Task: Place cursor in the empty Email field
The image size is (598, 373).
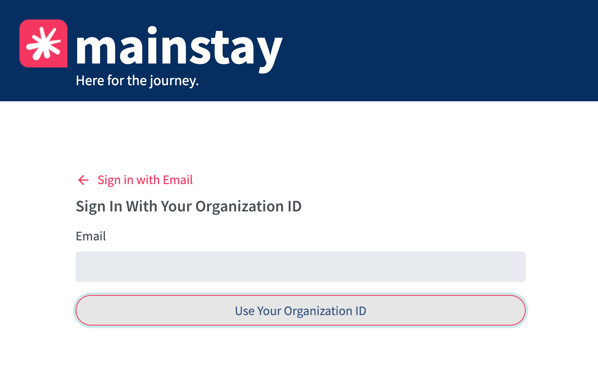Action: point(301,267)
